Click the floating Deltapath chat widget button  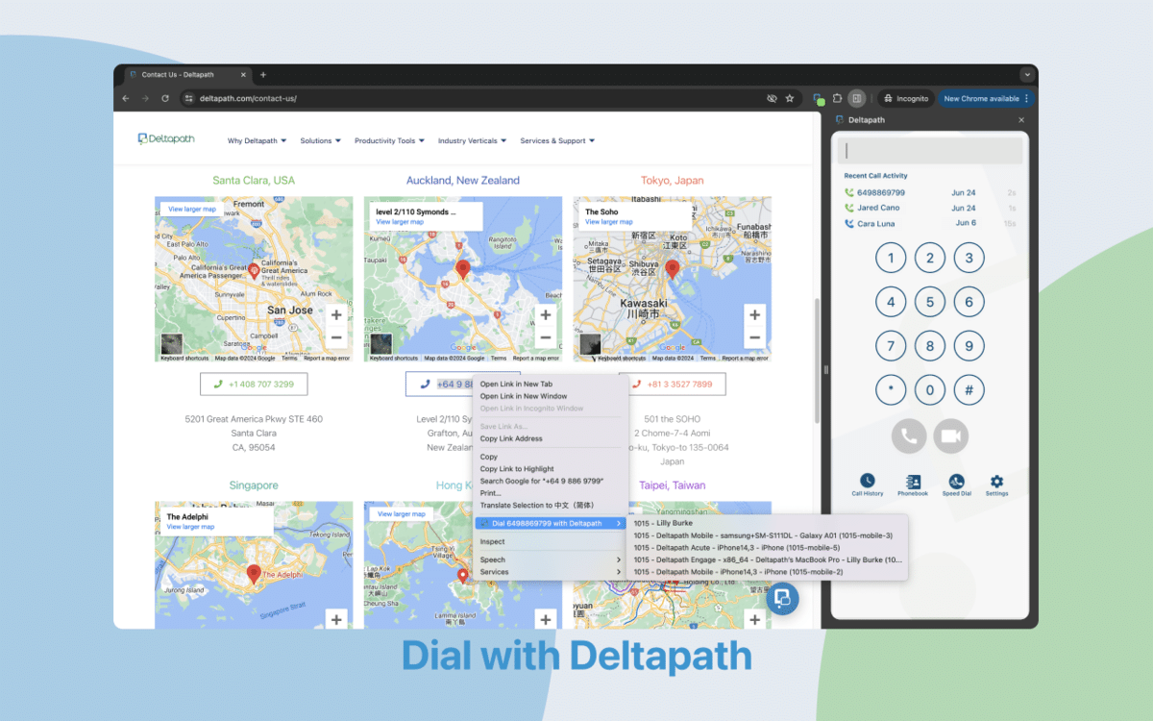[x=783, y=598]
